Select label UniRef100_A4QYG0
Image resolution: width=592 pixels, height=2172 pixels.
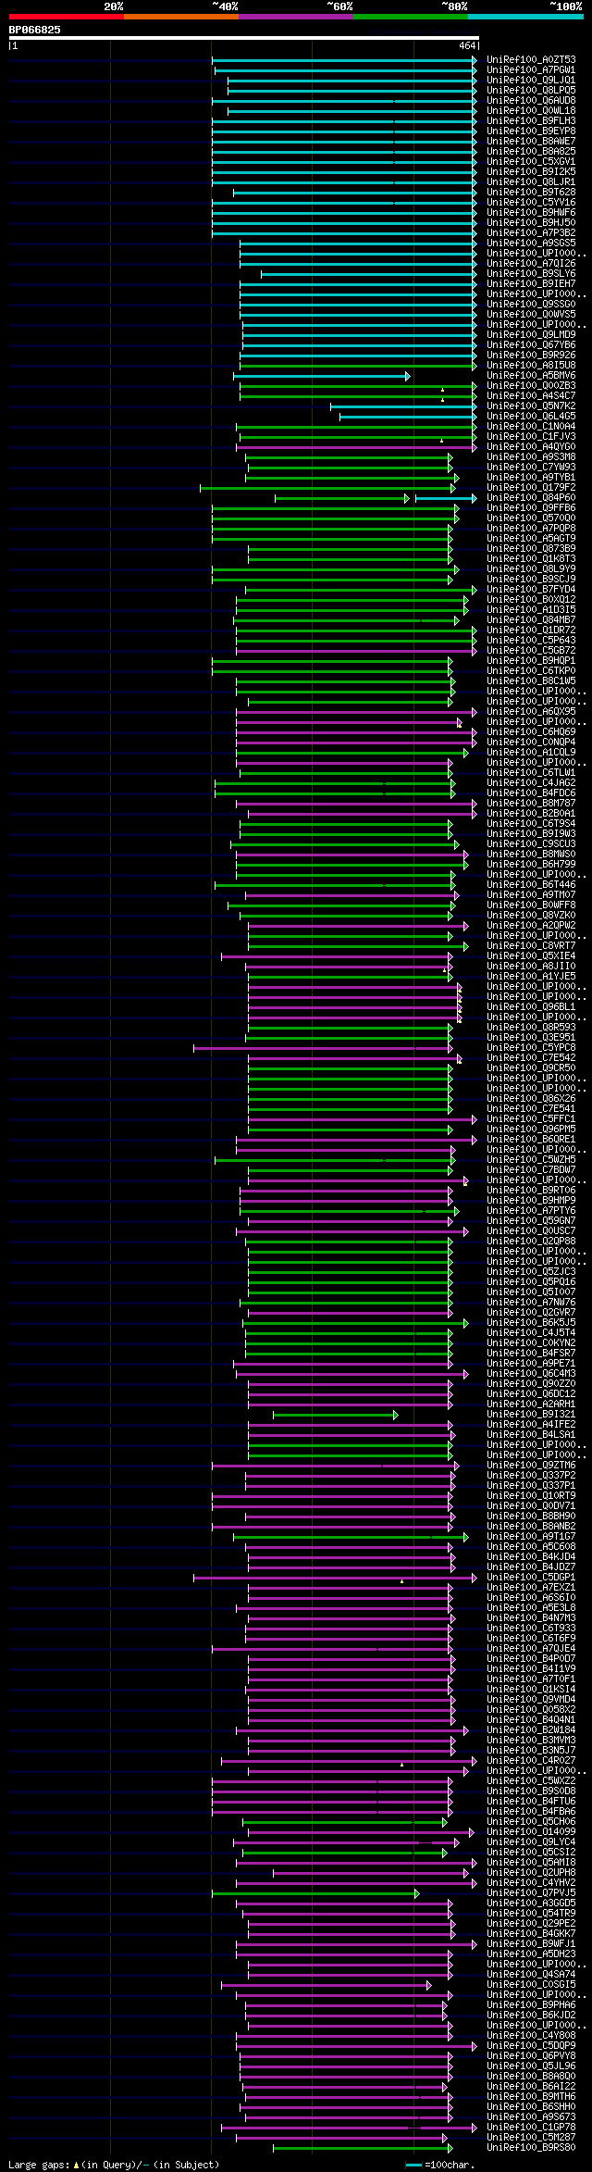531,447
